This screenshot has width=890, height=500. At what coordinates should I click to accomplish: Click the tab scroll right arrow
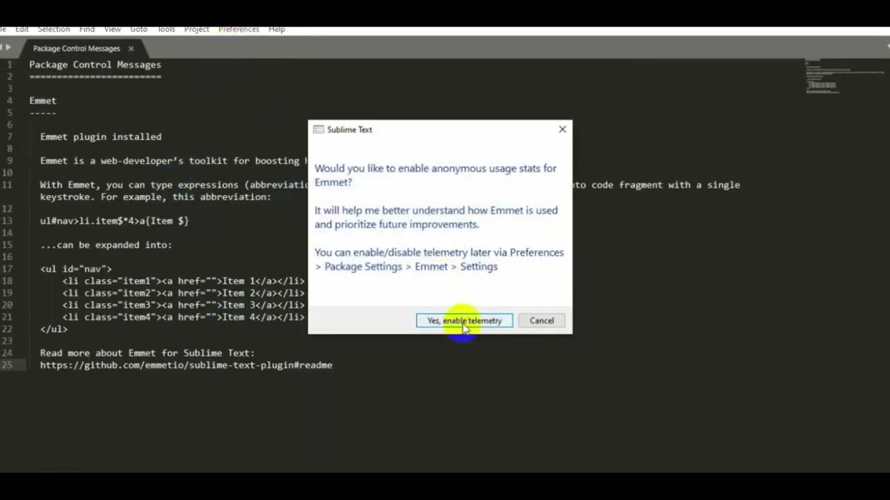[8, 47]
